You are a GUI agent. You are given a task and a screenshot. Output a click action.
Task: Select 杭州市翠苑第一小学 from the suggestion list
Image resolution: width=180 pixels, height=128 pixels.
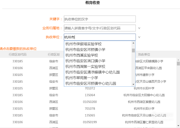[82, 78]
